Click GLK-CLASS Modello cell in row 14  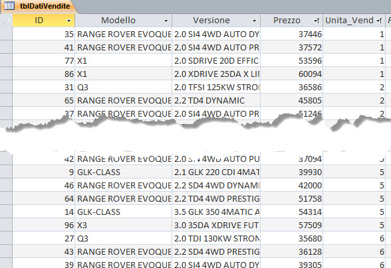124,212
